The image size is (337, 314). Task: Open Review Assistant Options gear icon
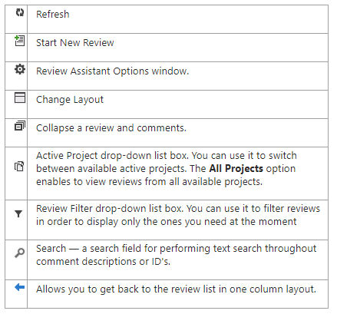[20, 69]
